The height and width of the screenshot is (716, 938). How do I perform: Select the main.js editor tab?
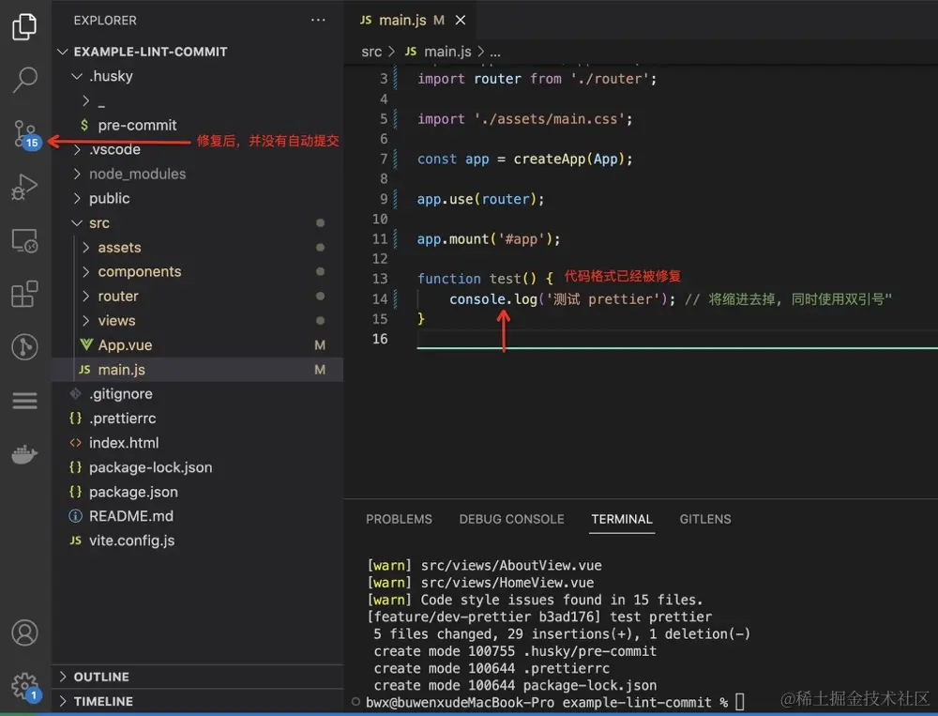click(411, 21)
